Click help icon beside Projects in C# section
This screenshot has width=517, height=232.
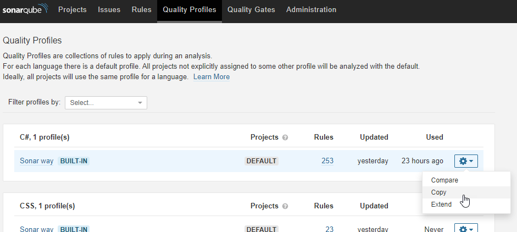[x=285, y=137]
